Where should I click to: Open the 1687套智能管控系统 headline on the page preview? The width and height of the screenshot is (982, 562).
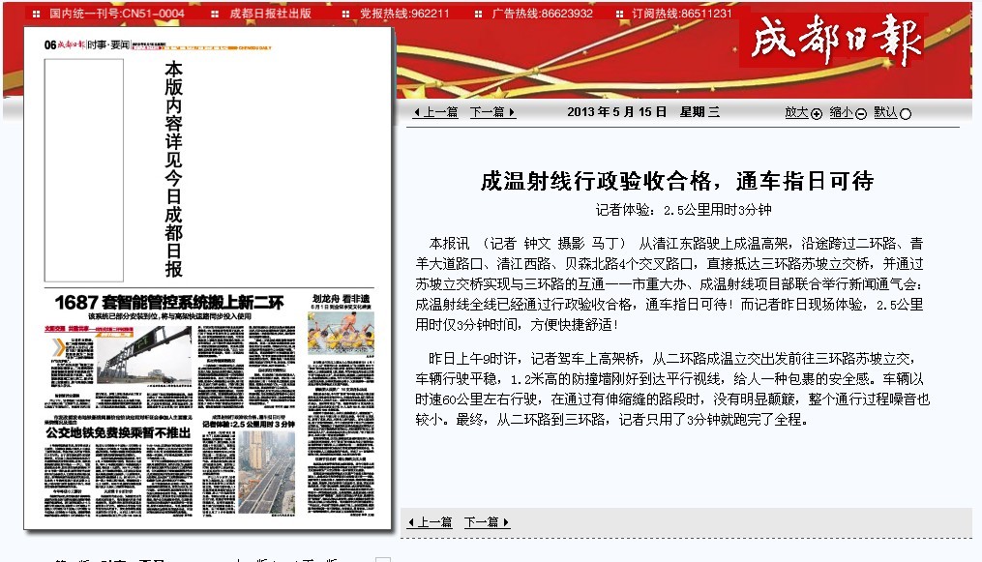click(x=169, y=303)
